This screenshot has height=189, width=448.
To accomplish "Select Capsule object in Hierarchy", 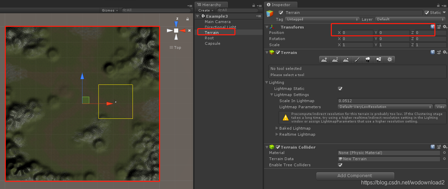I will [213, 43].
